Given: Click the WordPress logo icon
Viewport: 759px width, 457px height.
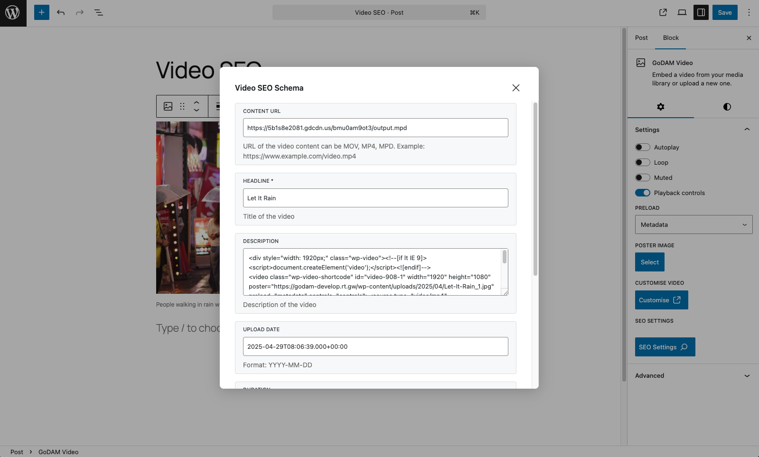Looking at the screenshot, I should [x=13, y=13].
